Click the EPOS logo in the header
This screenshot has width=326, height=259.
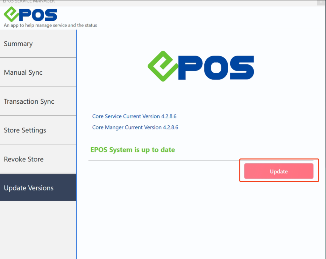point(30,14)
